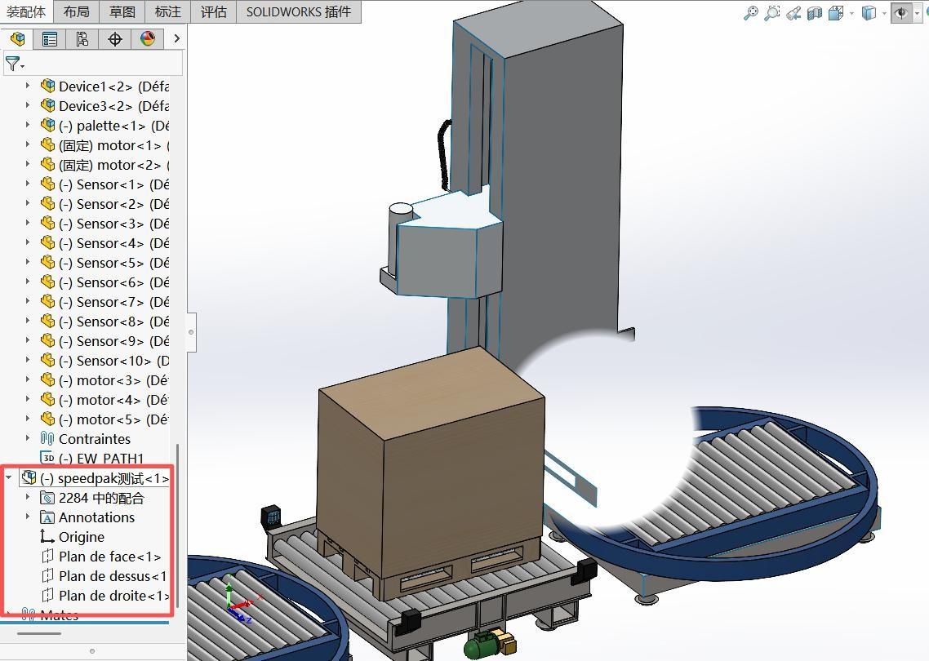Image resolution: width=929 pixels, height=661 pixels.
Task: Switch to the 标注 tab
Action: click(x=167, y=12)
